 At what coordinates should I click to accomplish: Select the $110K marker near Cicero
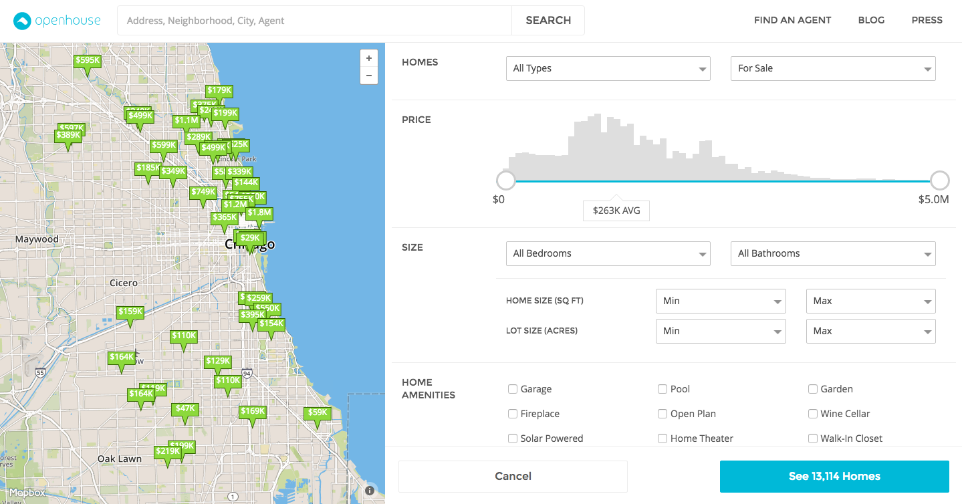point(184,336)
